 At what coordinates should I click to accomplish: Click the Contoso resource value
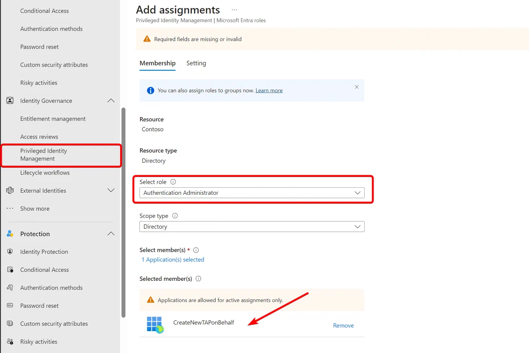[153, 129]
